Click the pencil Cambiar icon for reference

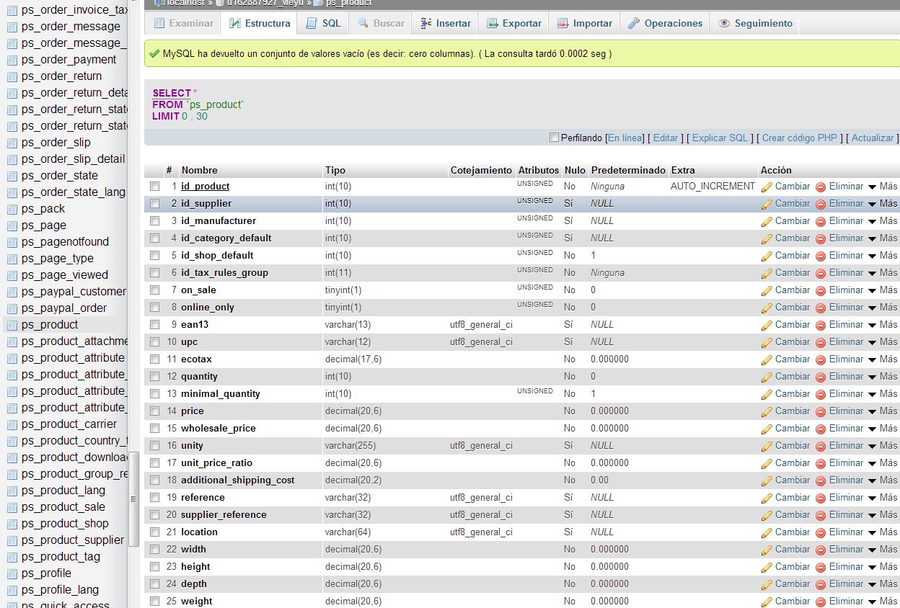coord(767,498)
